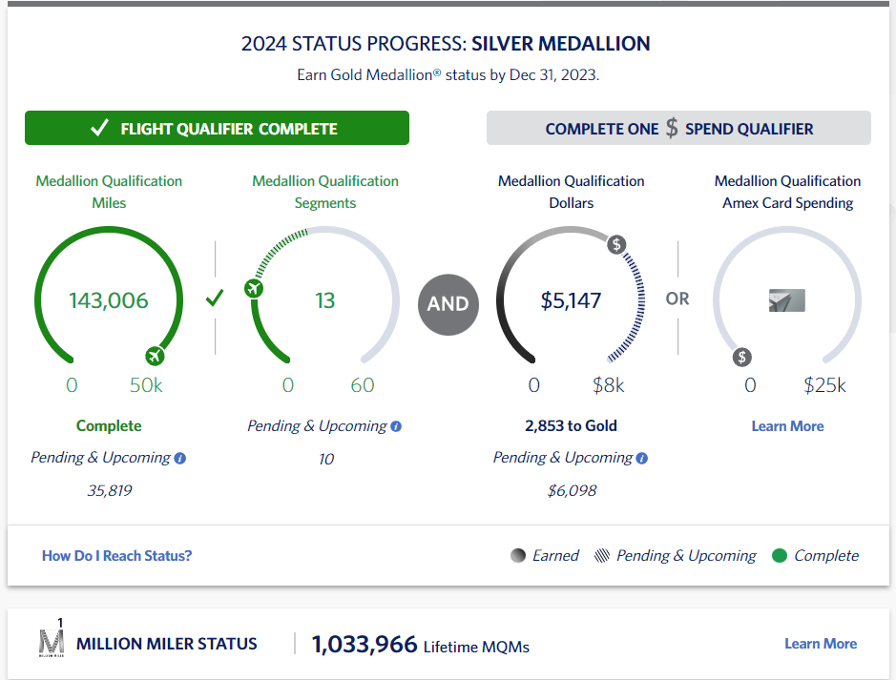Image resolution: width=896 pixels, height=680 pixels.
Task: Open the info tooltip under Qualification Segments
Action: (395, 426)
